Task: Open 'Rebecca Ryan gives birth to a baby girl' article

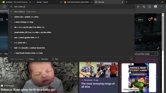Action: click(28, 90)
